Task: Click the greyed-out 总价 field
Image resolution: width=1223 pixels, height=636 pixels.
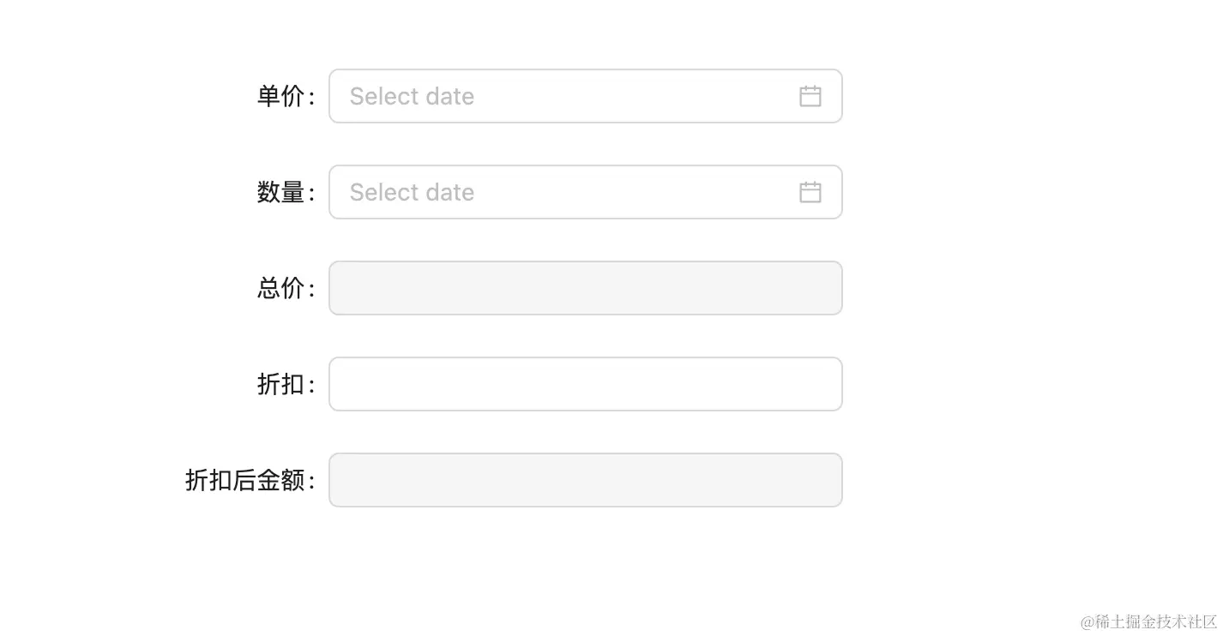Action: pos(585,288)
